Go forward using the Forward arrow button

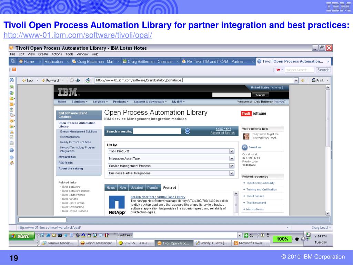pyautogui.click(x=50, y=80)
